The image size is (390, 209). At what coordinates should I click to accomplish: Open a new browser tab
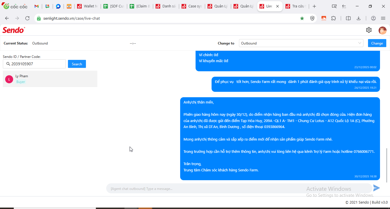[x=314, y=6]
